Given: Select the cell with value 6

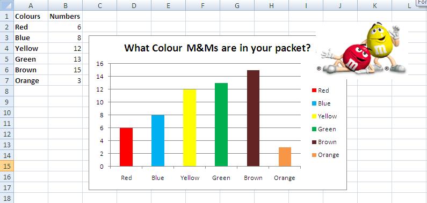Looking at the screenshot, I should click(66, 27).
